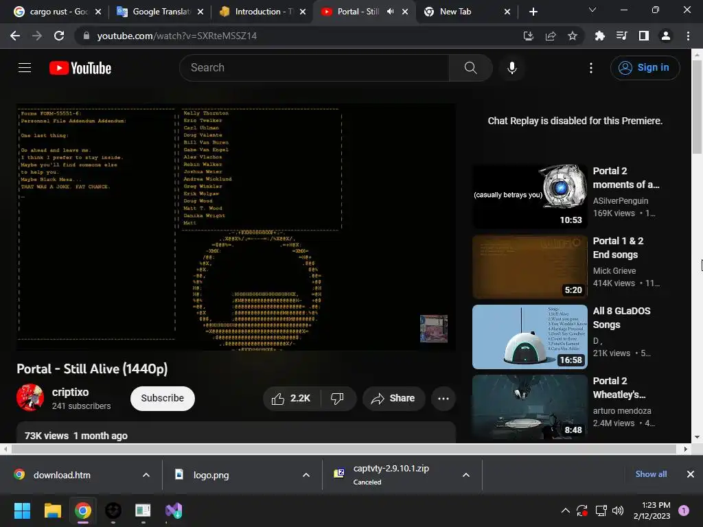View site information lock icon
This screenshot has width=703, height=527.
pyautogui.click(x=87, y=36)
